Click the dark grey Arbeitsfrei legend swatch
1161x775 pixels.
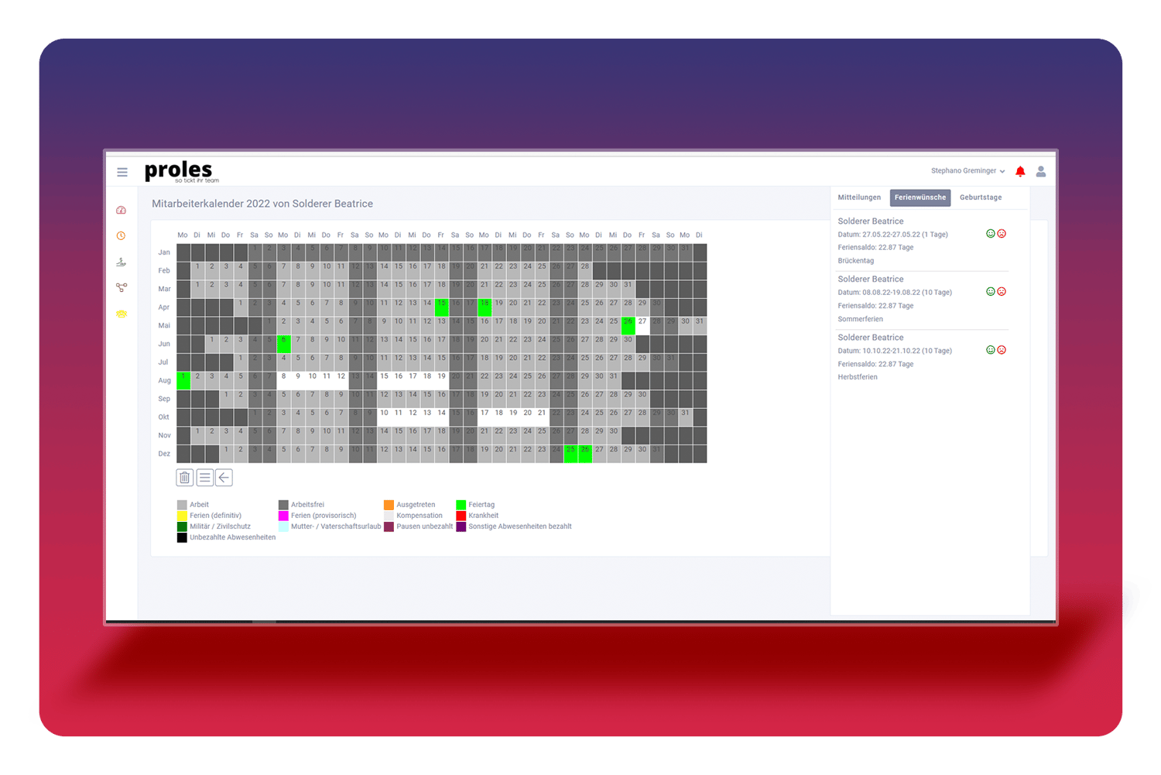[283, 505]
